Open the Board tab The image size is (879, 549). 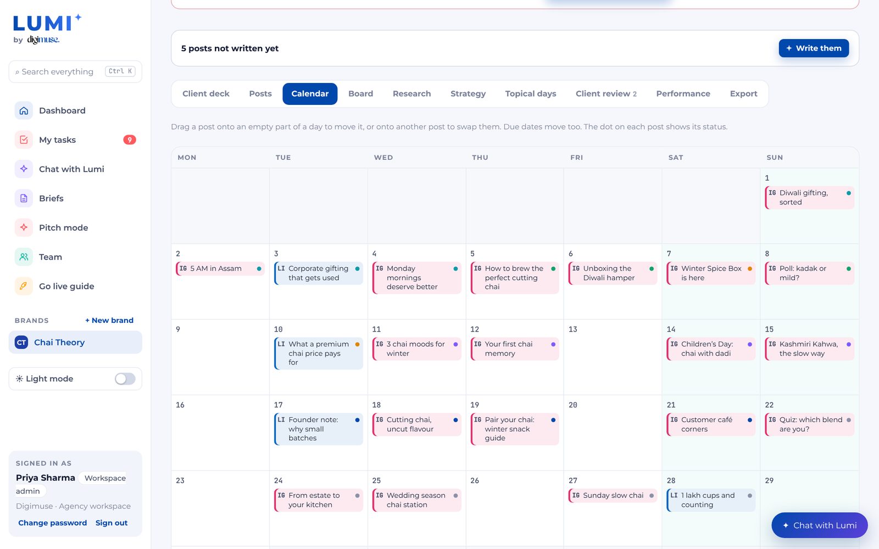coord(360,94)
